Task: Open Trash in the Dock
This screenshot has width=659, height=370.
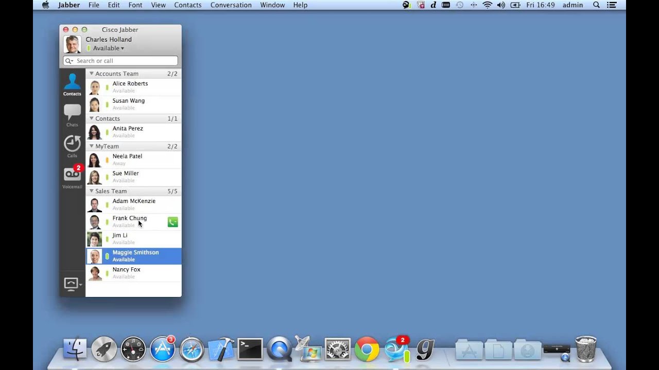Action: [x=586, y=349]
